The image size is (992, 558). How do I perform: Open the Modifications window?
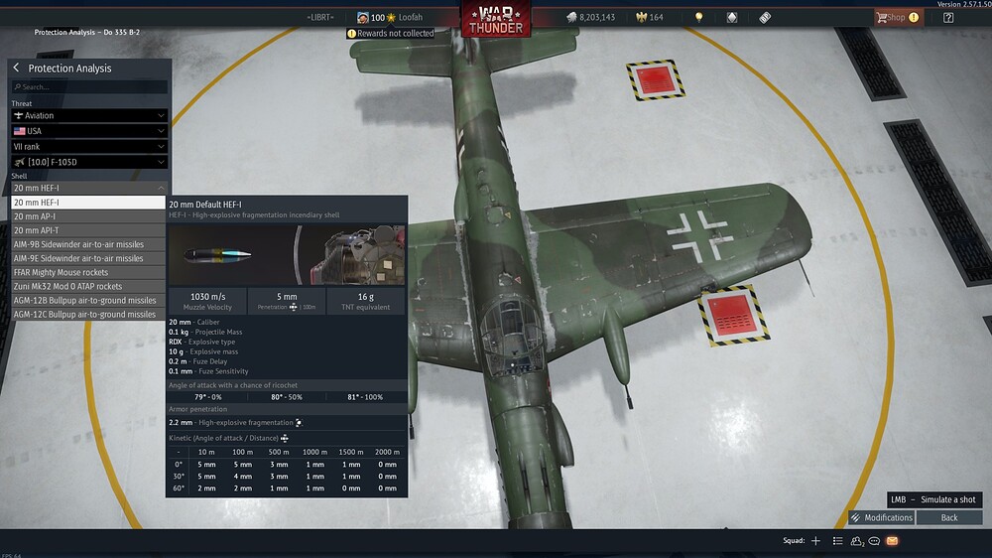click(x=881, y=517)
